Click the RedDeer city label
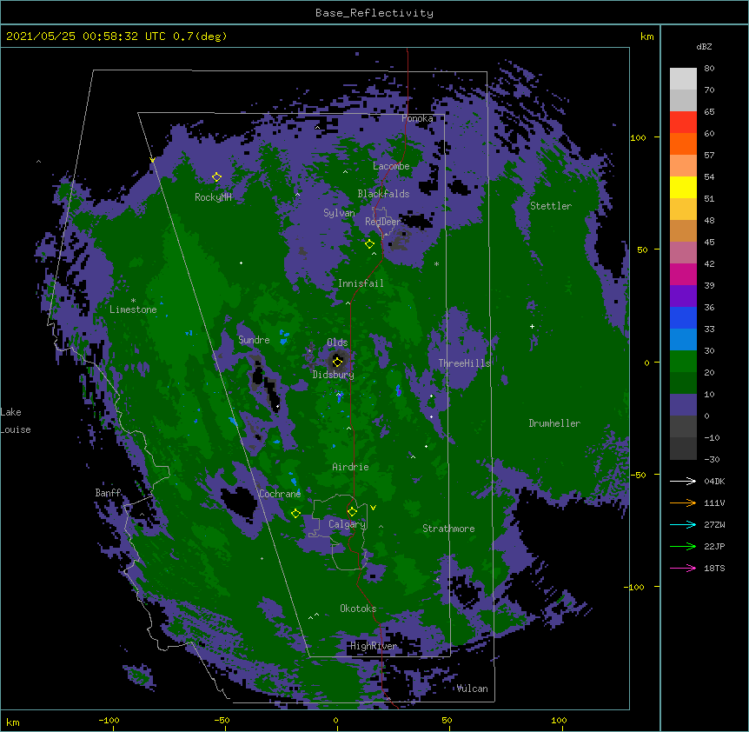 (x=383, y=222)
